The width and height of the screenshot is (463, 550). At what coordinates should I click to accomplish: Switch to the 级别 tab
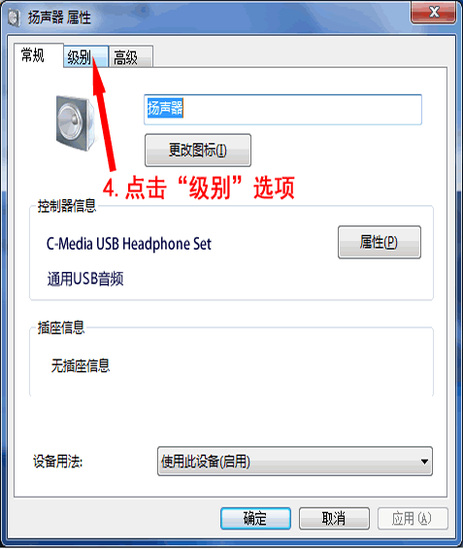point(85,56)
